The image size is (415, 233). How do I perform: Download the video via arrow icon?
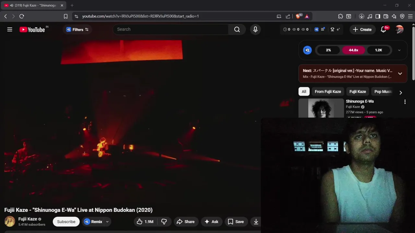[x=256, y=222]
